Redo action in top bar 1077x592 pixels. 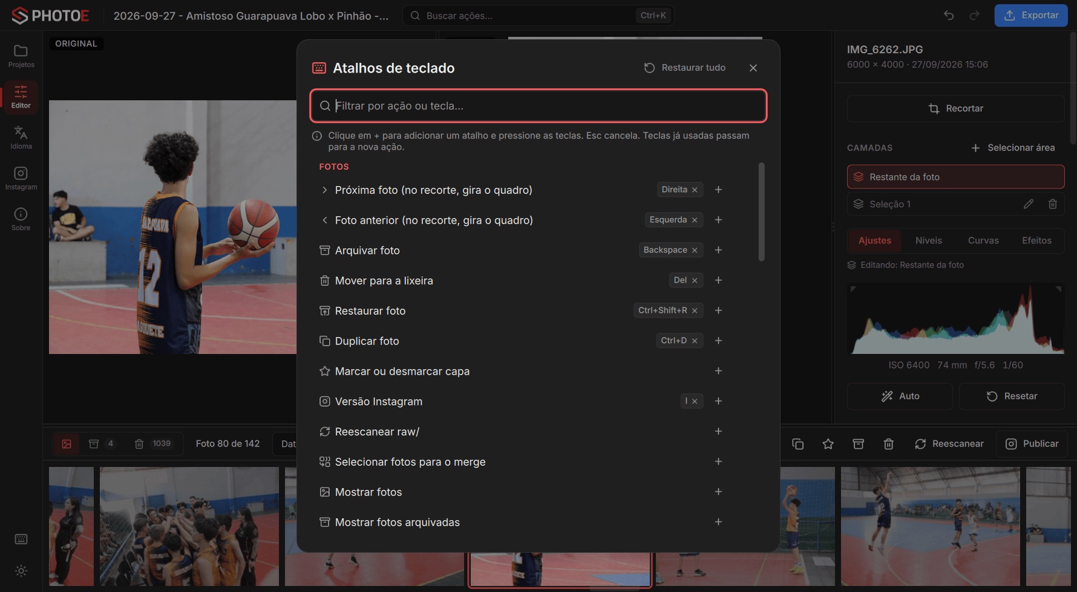click(x=974, y=15)
